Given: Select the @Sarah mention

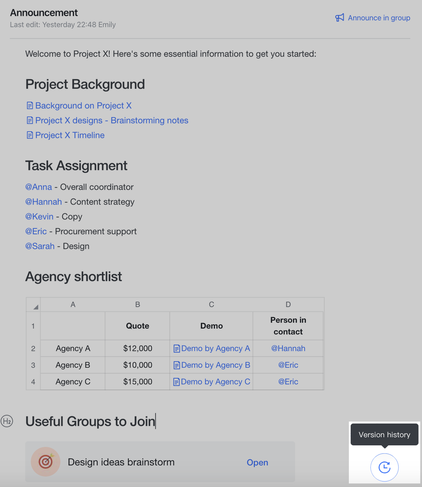Looking at the screenshot, I should point(40,246).
